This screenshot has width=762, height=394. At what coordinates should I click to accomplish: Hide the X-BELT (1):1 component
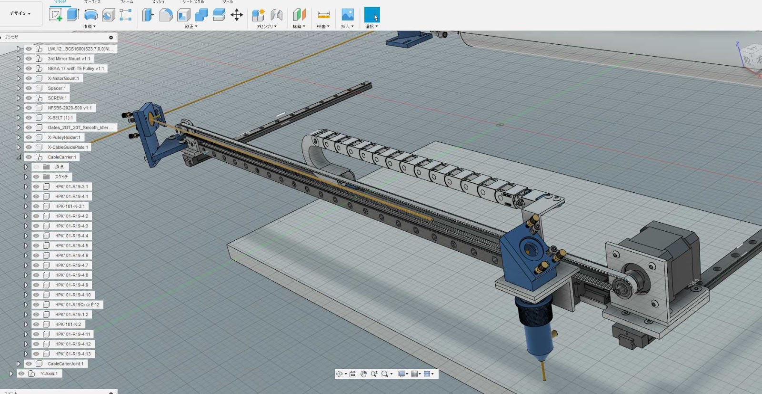pyautogui.click(x=29, y=118)
